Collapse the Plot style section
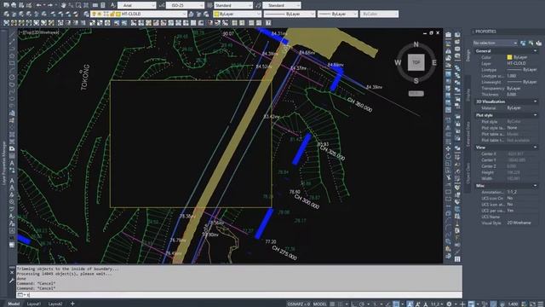This screenshot has height=307, width=545. point(536,115)
